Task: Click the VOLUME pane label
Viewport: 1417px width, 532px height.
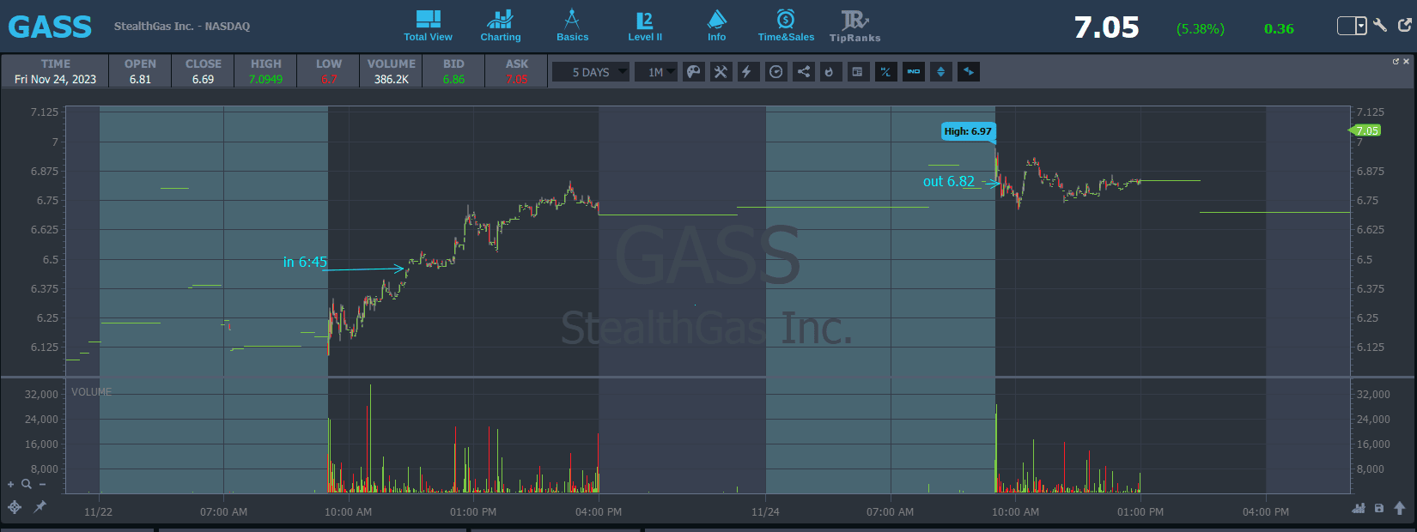Action: tap(91, 392)
